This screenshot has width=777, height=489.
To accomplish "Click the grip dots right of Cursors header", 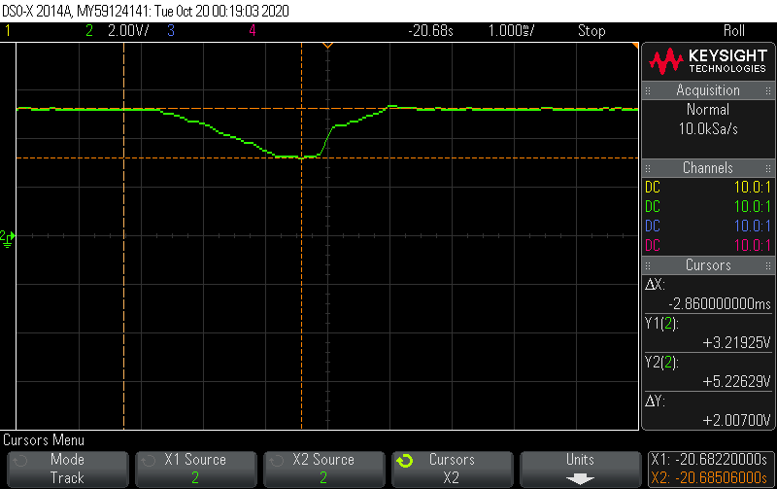I will [x=768, y=264].
